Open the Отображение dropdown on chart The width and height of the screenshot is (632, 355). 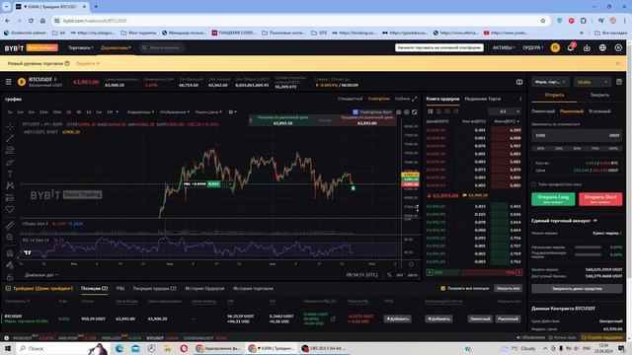point(175,112)
